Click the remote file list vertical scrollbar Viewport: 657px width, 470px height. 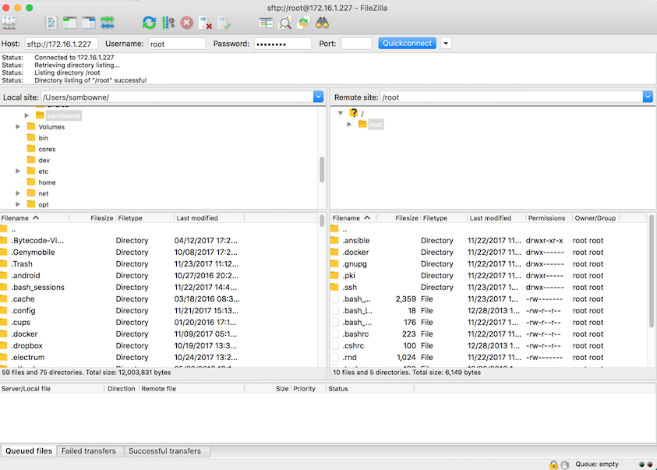(651, 270)
